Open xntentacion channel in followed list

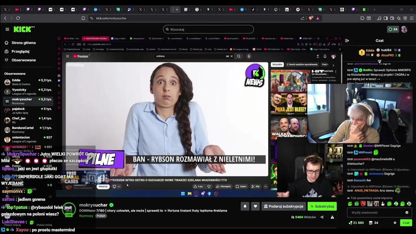28,139
